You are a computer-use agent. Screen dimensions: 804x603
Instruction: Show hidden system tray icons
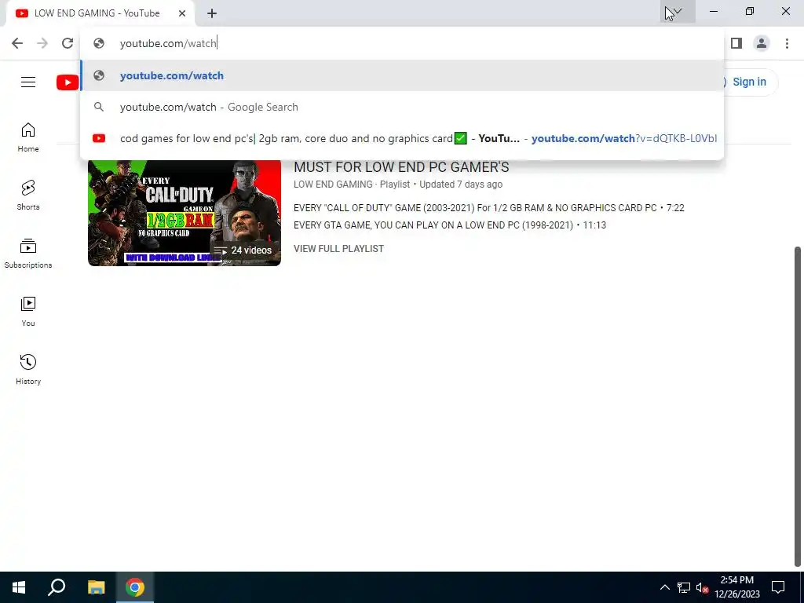tap(664, 587)
